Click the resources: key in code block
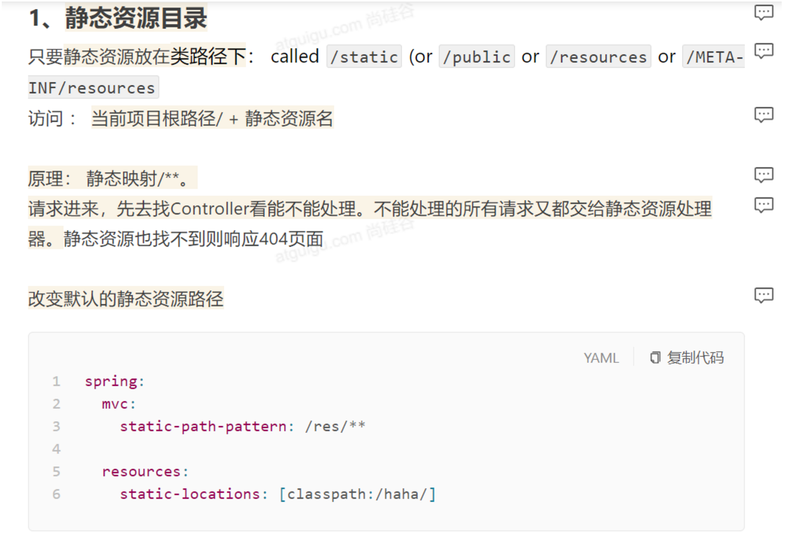 point(145,471)
